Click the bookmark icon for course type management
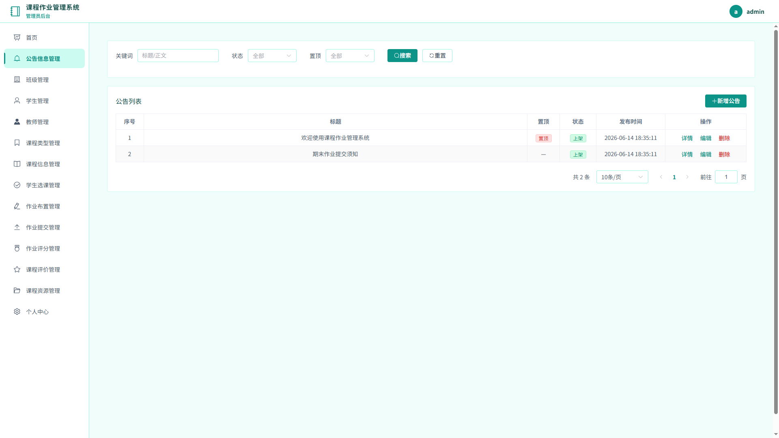Image resolution: width=779 pixels, height=438 pixels. (x=17, y=143)
